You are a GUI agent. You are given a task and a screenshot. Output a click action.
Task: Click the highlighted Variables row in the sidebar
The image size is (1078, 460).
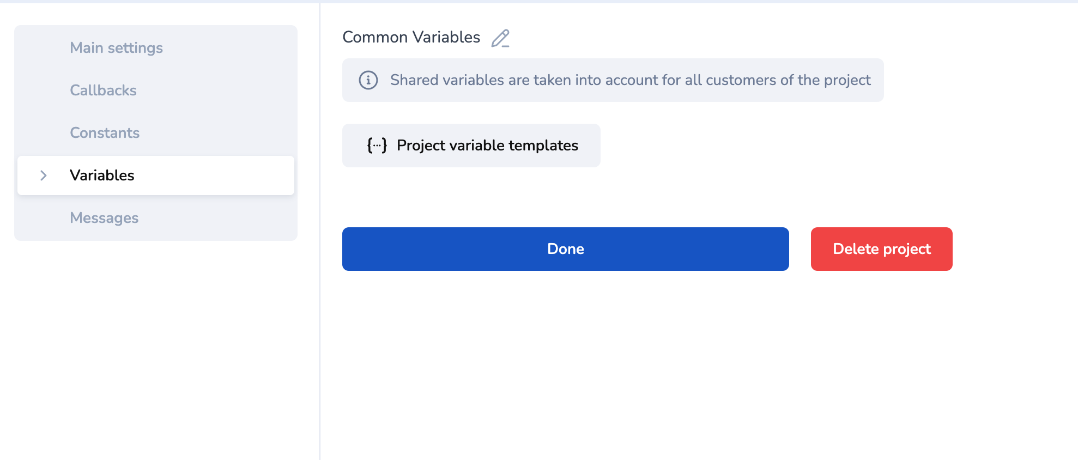click(x=156, y=175)
